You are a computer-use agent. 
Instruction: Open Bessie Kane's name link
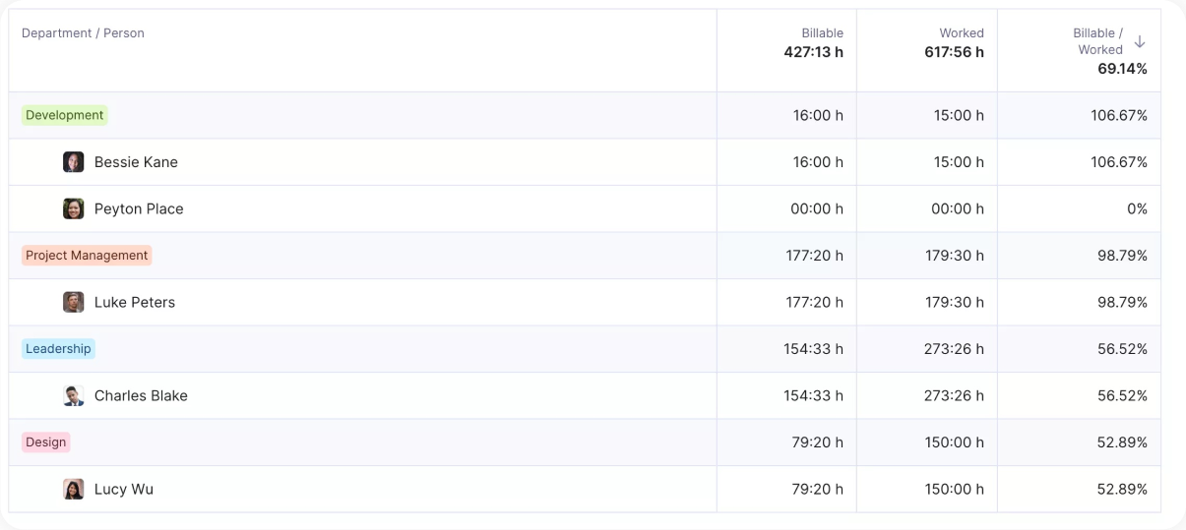(x=136, y=162)
